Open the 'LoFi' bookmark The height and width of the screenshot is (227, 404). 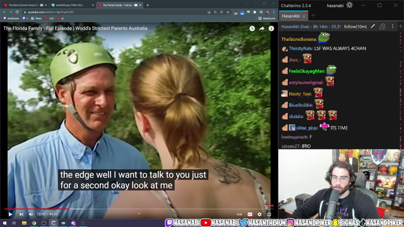(49, 18)
